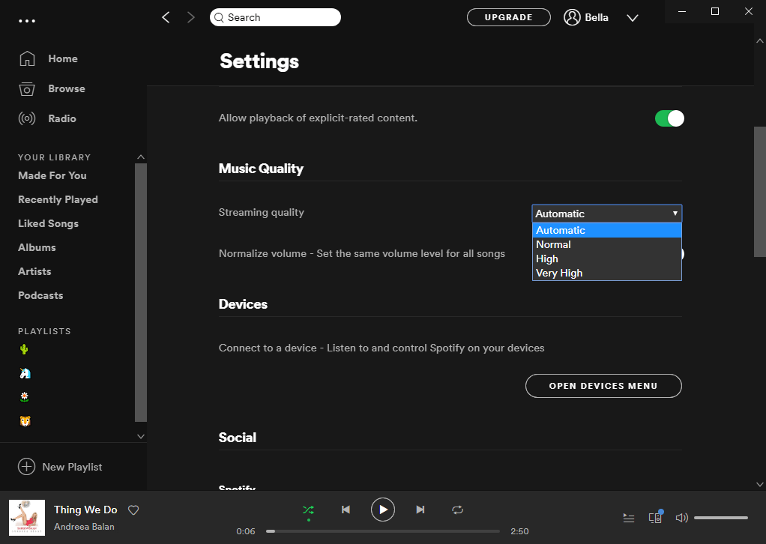Select Very High streaming quality
766x544 pixels.
tap(559, 273)
